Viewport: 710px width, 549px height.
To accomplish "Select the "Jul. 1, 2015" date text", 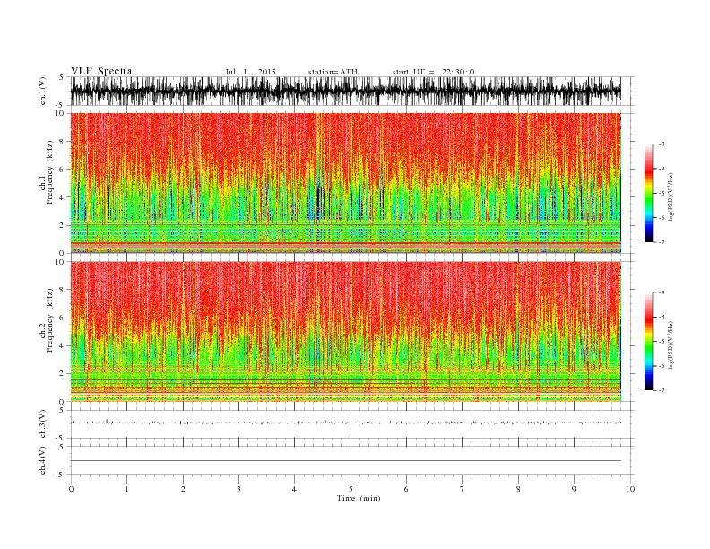I will (250, 72).
